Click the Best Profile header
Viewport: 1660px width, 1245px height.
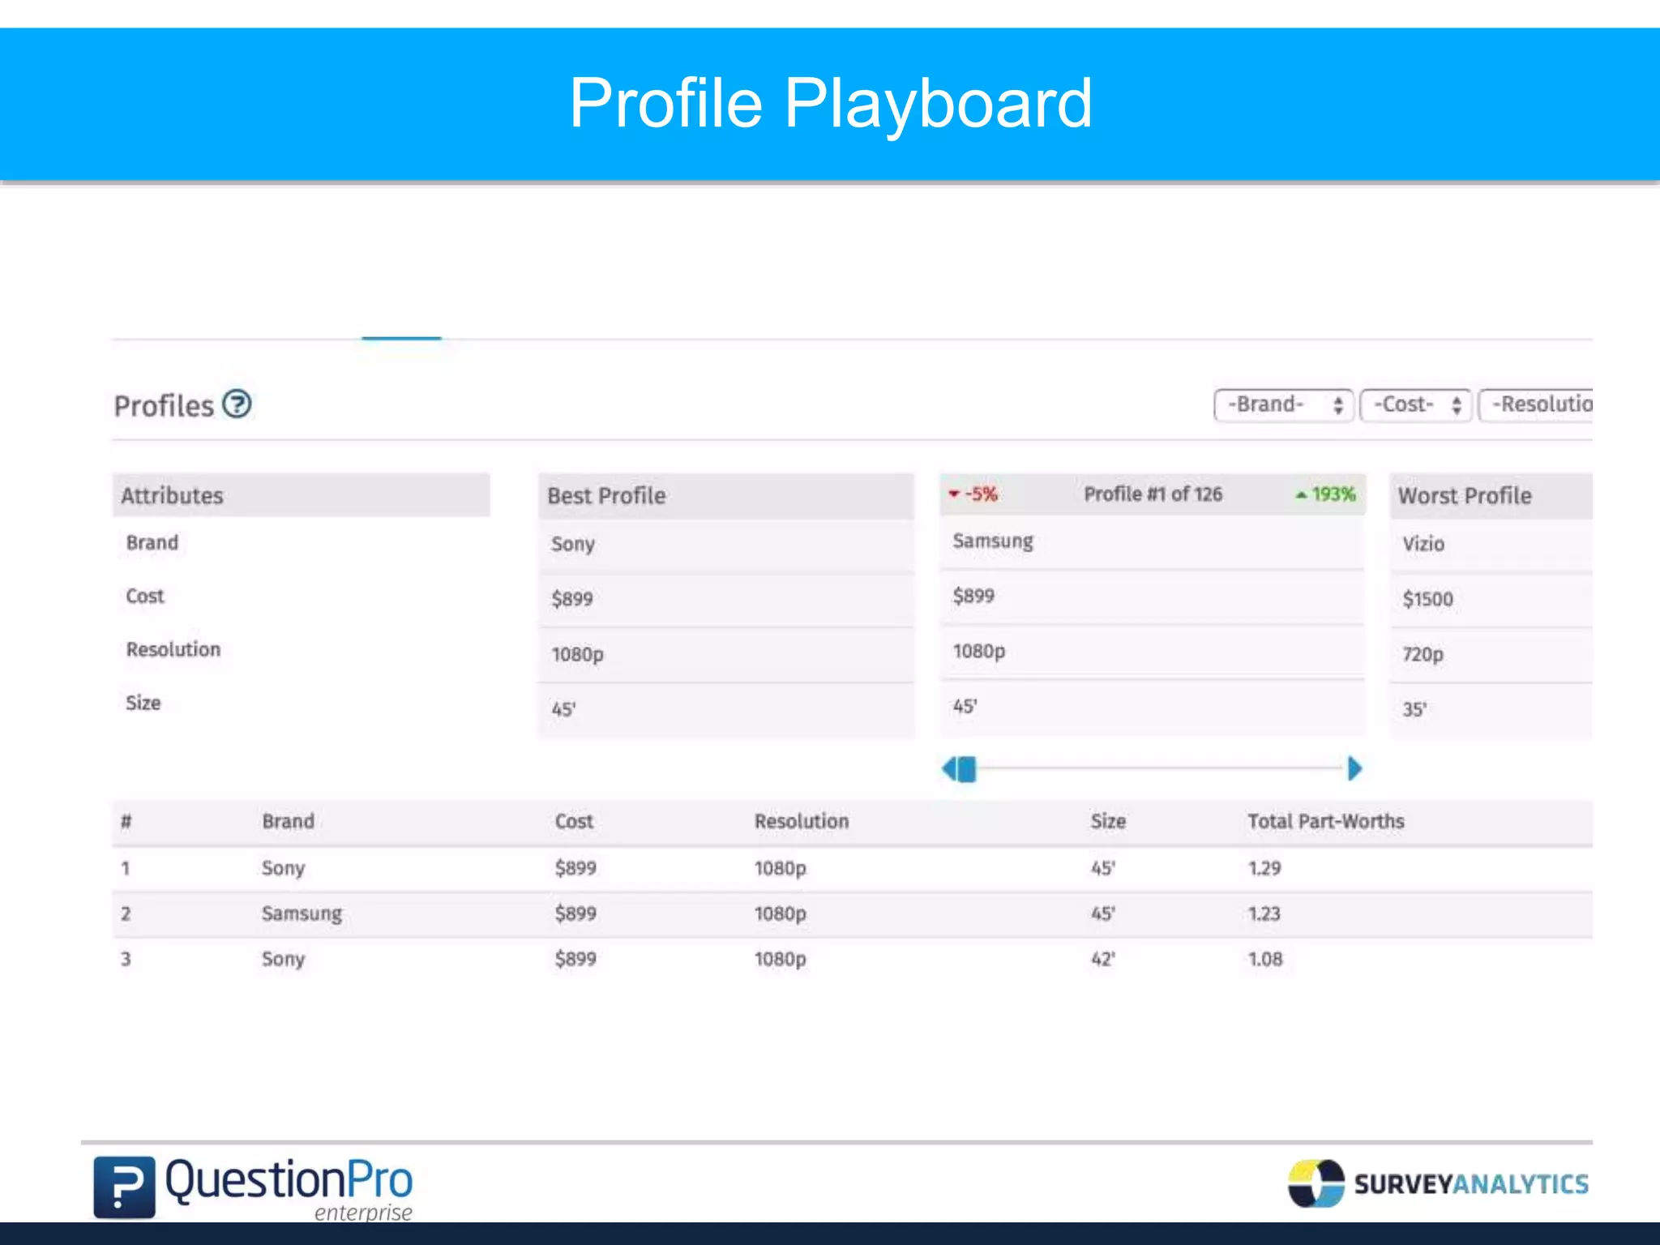726,495
